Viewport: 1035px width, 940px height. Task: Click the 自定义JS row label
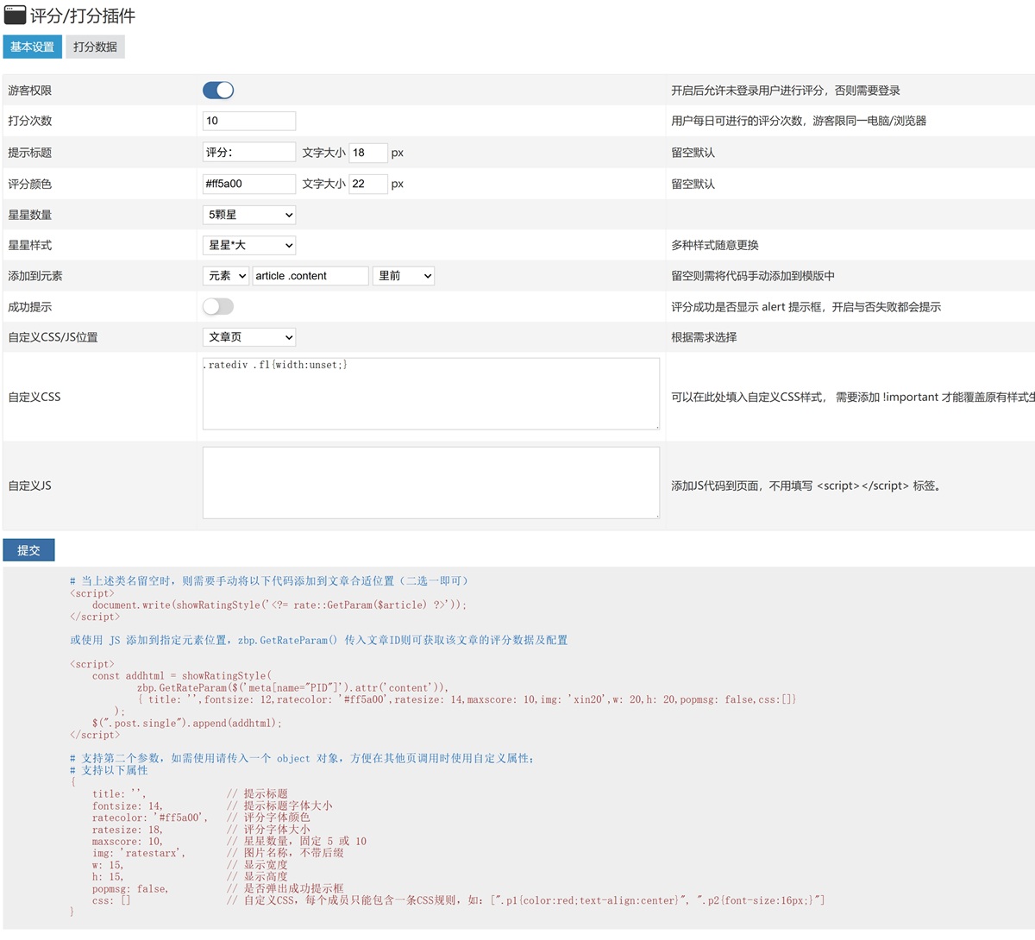[x=30, y=486]
